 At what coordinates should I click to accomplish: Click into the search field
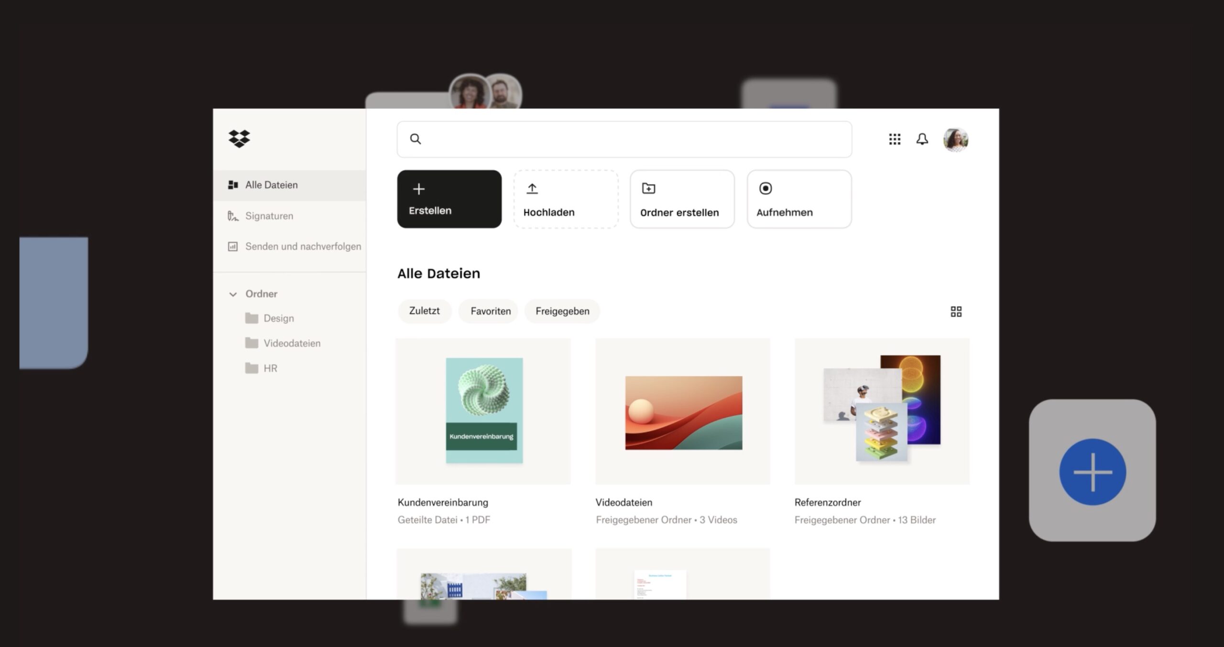click(624, 139)
